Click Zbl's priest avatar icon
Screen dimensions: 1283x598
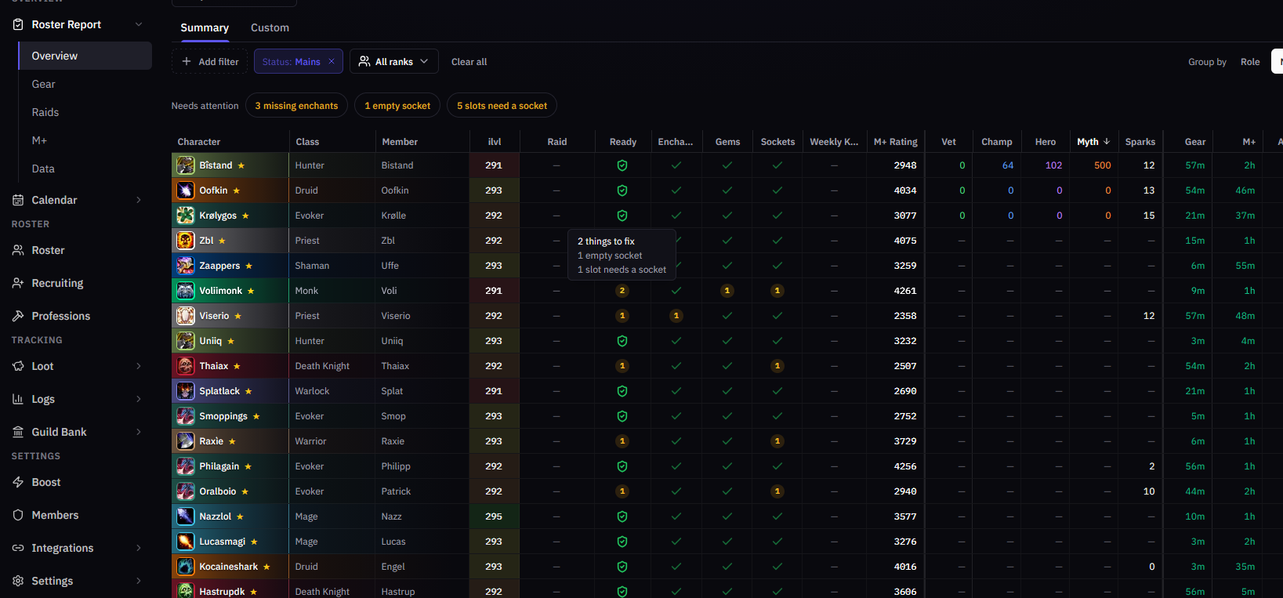point(186,241)
